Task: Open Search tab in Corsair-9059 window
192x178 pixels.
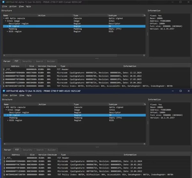Action: tap(40, 61)
